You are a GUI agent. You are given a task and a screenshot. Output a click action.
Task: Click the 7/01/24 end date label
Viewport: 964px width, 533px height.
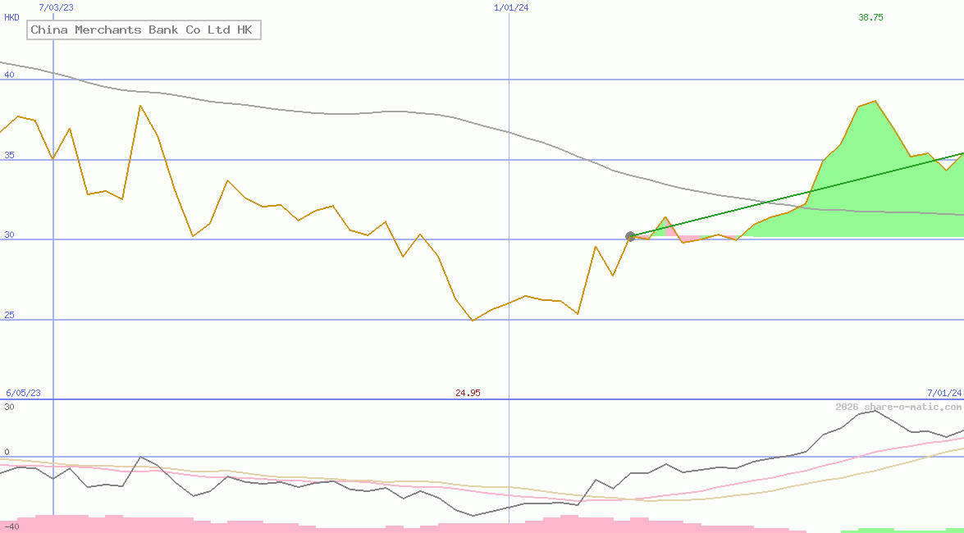[944, 393]
